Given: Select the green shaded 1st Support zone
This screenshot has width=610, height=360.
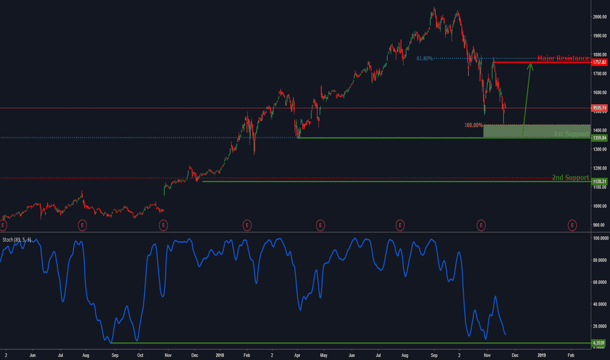Looking at the screenshot, I should 537,131.
